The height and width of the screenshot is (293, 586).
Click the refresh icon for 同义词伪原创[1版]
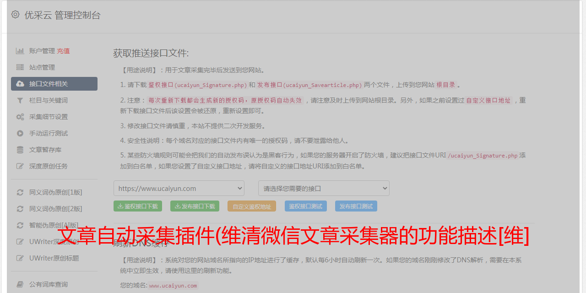point(20,192)
